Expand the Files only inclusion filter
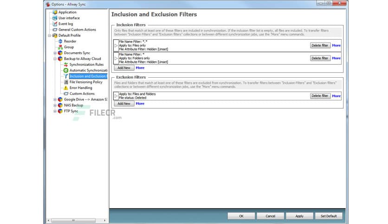 pos(116,46)
